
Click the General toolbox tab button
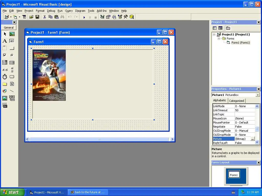9,28
